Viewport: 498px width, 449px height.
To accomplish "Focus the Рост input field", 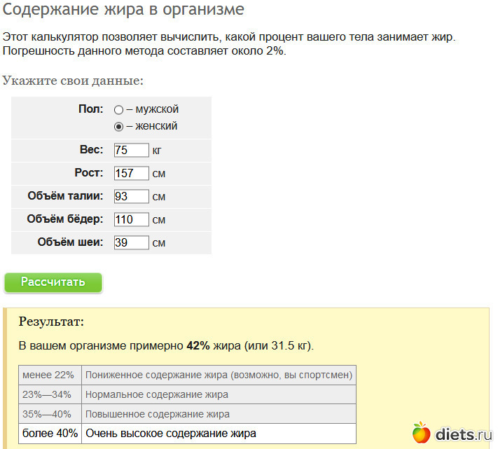I will pos(131,173).
